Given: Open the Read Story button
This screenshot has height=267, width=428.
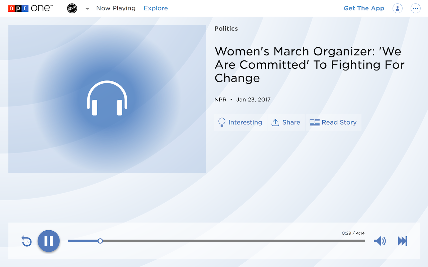Looking at the screenshot, I should (x=333, y=122).
